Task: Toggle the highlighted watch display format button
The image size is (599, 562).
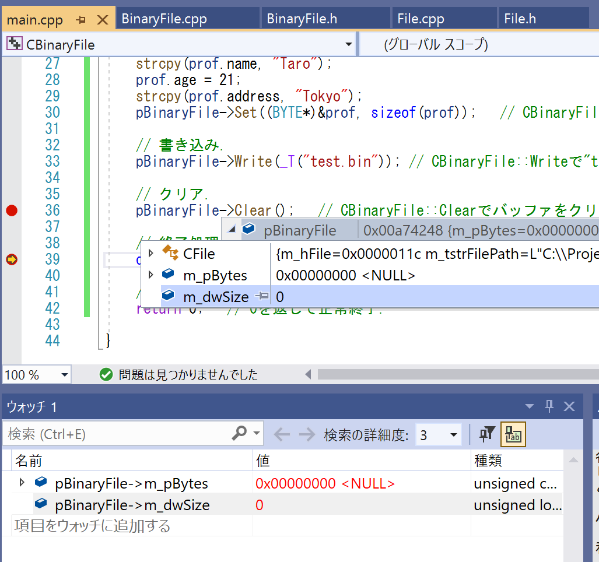Action: [x=513, y=434]
